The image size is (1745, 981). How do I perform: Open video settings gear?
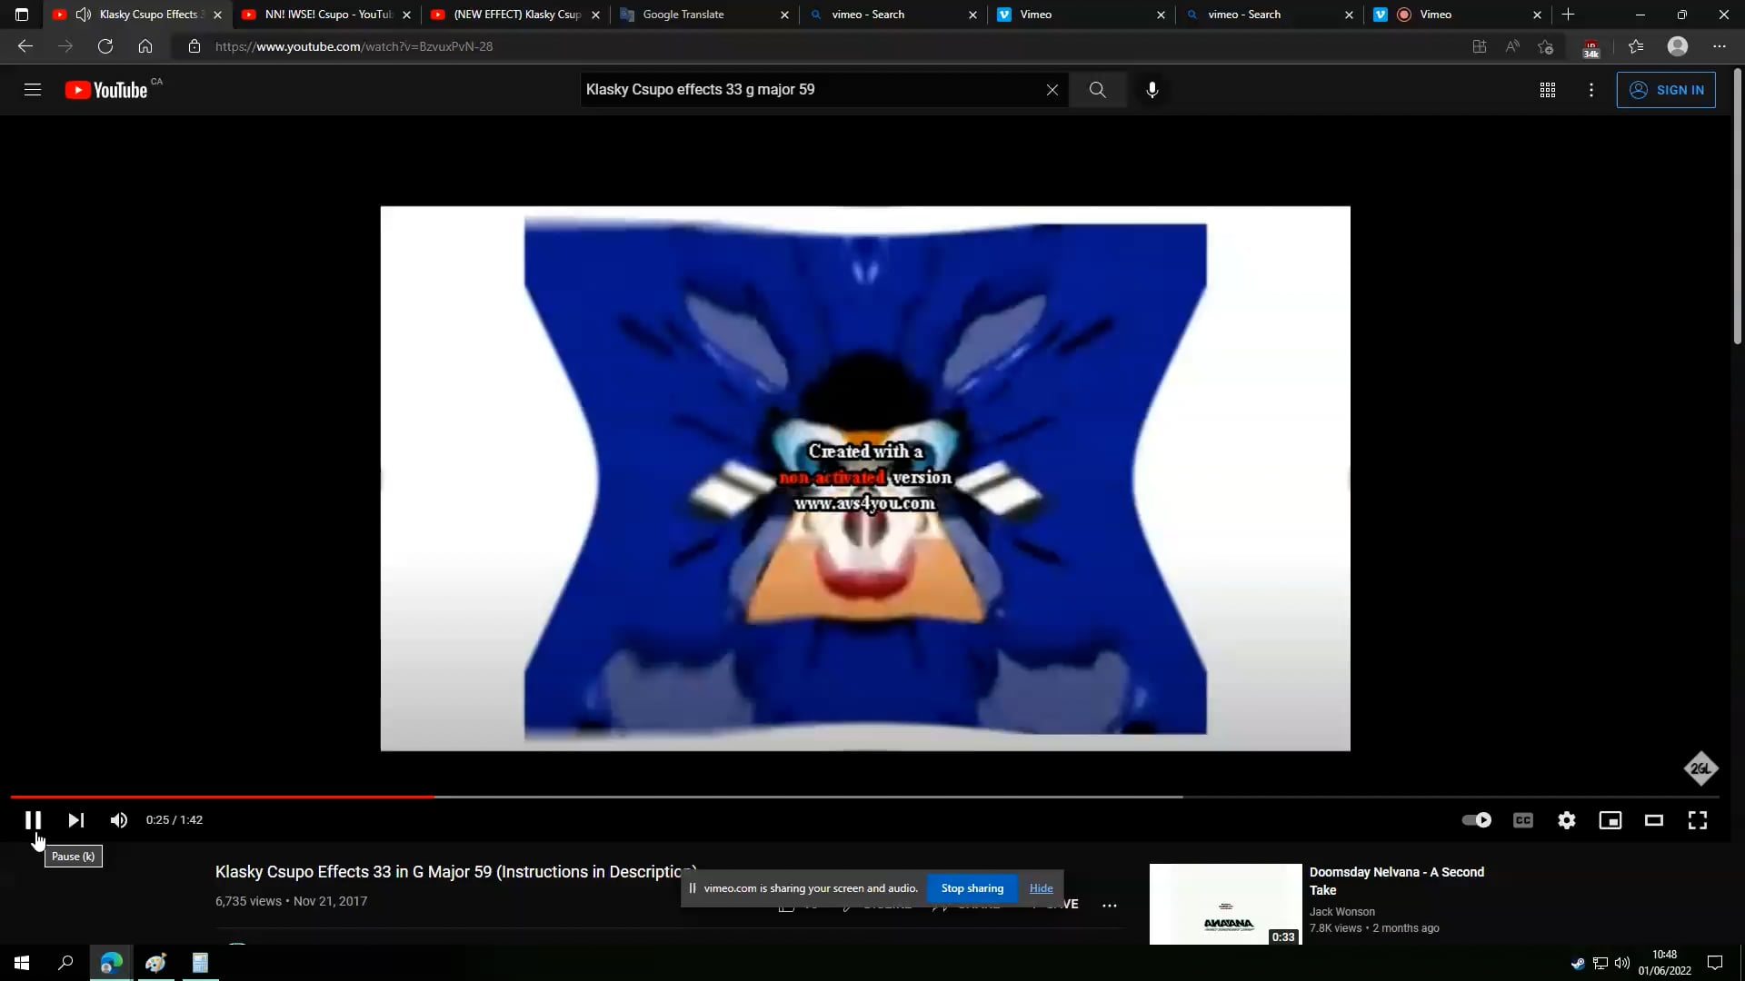[1567, 820]
